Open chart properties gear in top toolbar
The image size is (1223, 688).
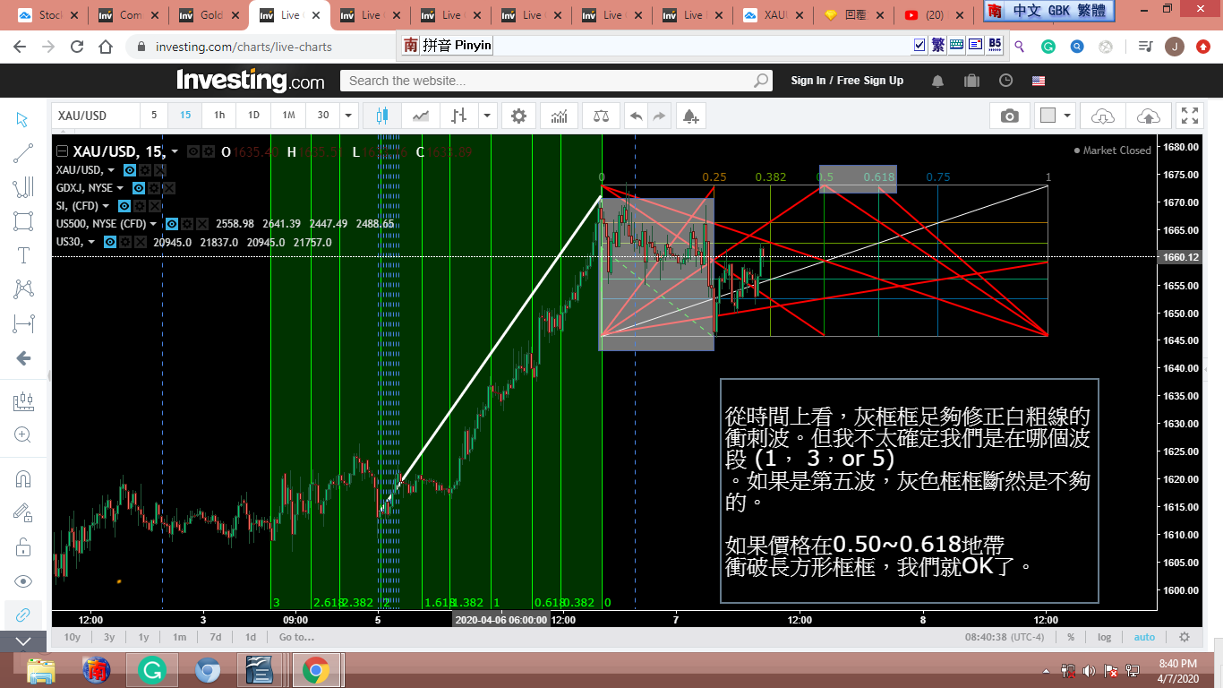[x=518, y=116]
